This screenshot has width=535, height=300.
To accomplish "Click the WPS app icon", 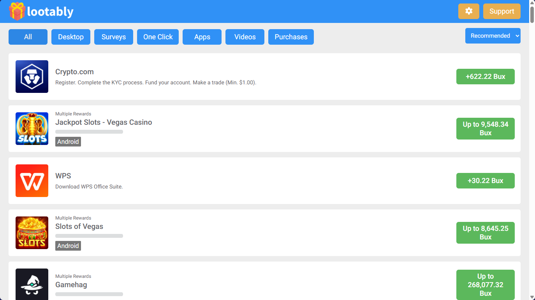I will point(32,181).
